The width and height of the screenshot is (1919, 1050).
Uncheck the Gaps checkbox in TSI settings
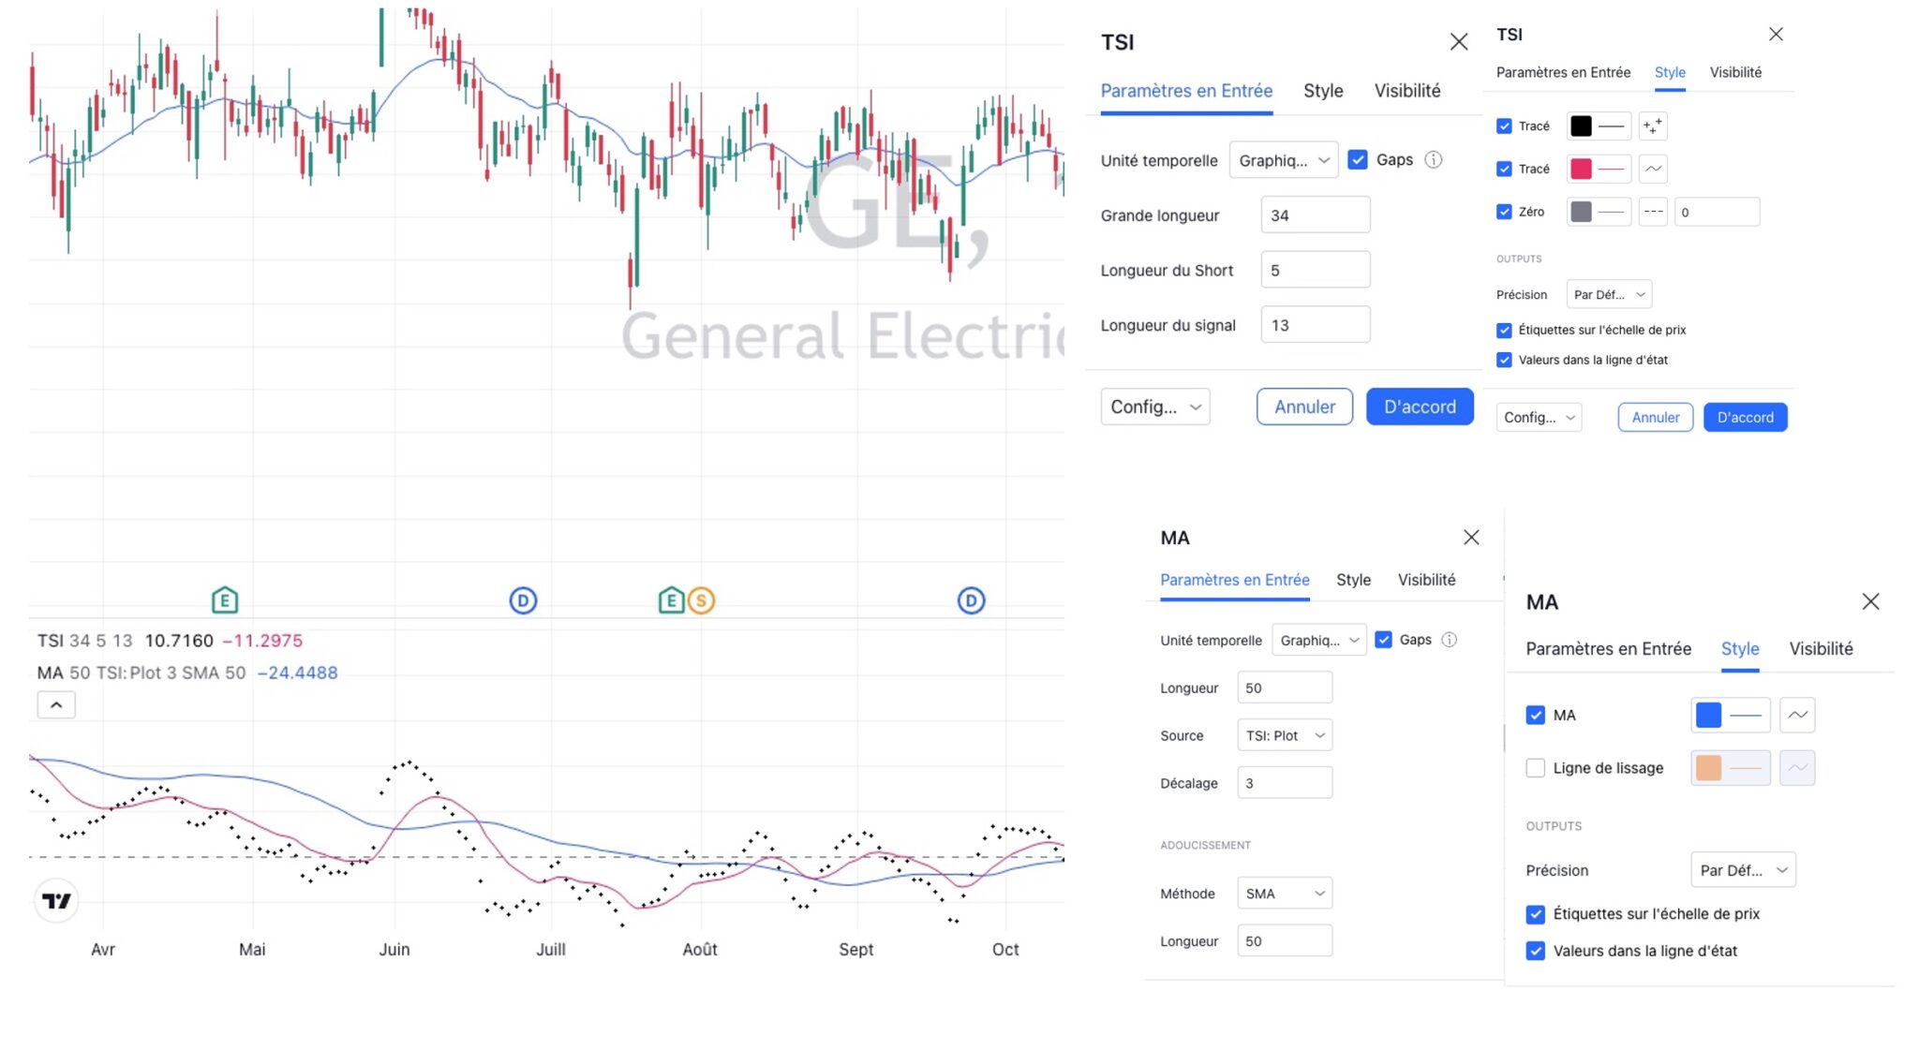tap(1358, 160)
